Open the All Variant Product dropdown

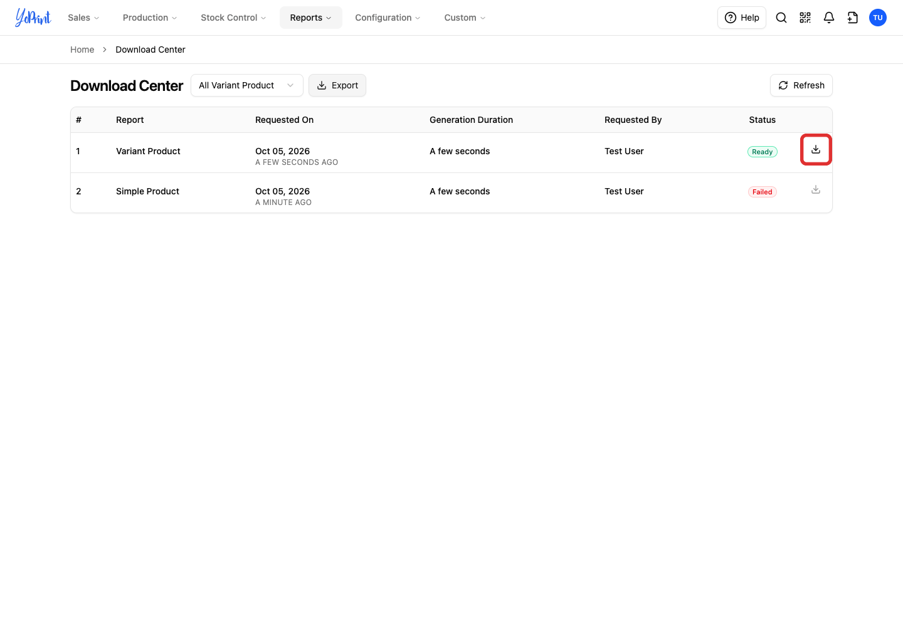click(x=247, y=85)
